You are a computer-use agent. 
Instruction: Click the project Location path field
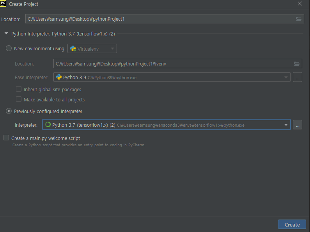pos(165,19)
